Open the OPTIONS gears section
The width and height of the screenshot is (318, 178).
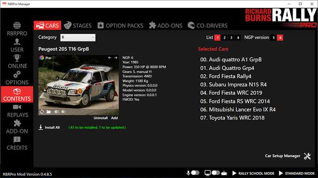tap(17, 78)
